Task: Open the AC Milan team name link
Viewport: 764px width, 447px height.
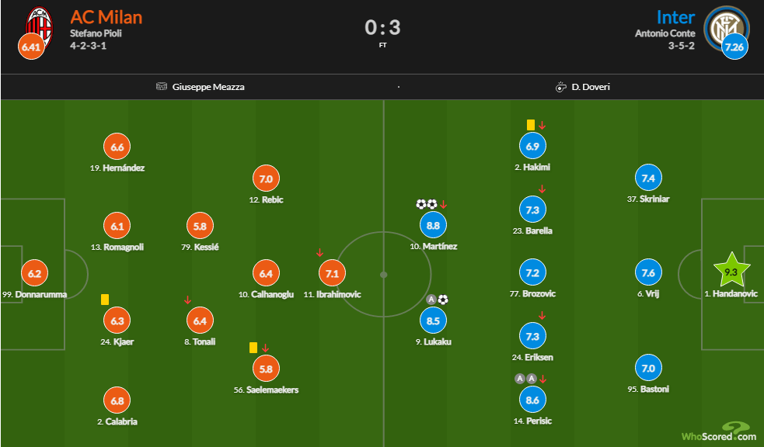Action: [106, 17]
